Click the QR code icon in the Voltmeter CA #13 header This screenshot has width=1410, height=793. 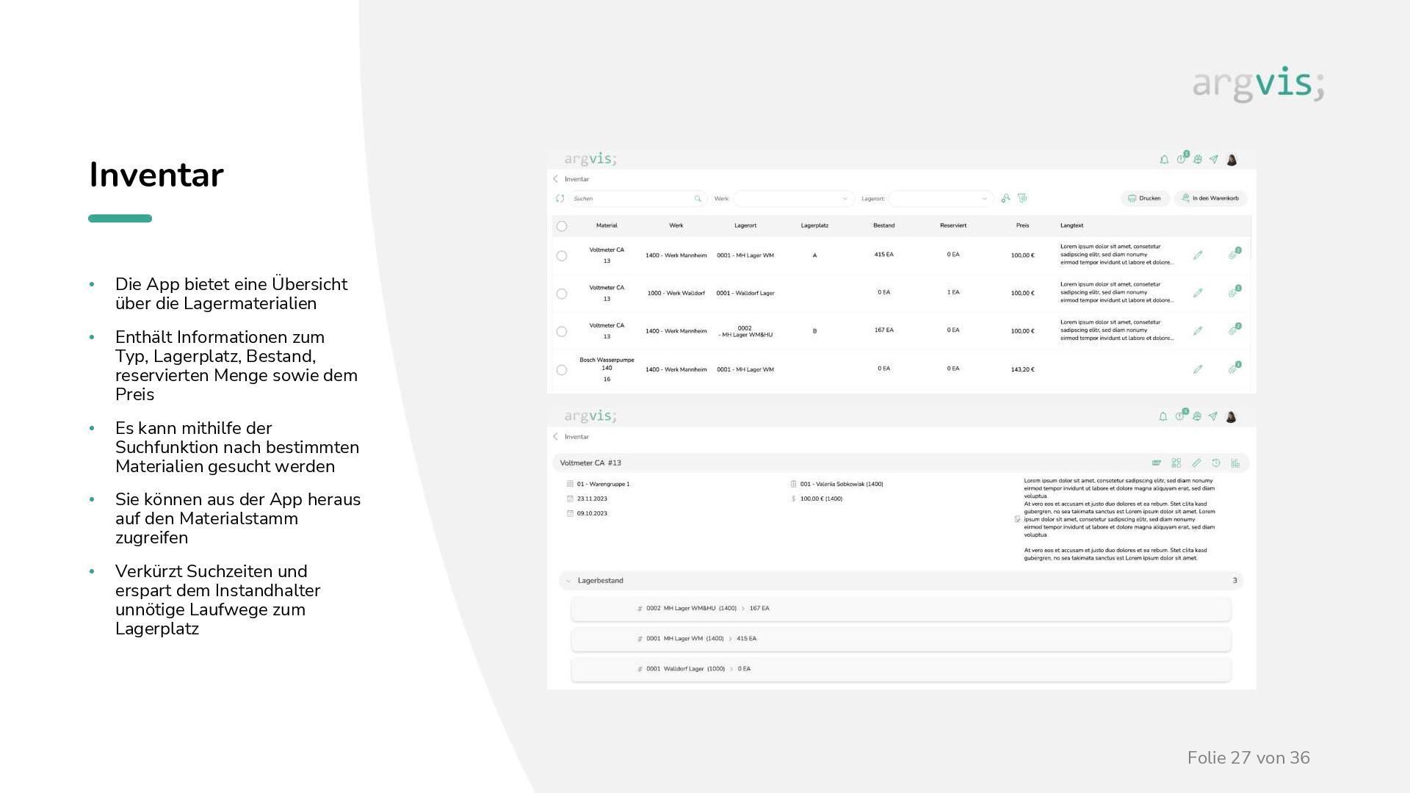point(1176,463)
